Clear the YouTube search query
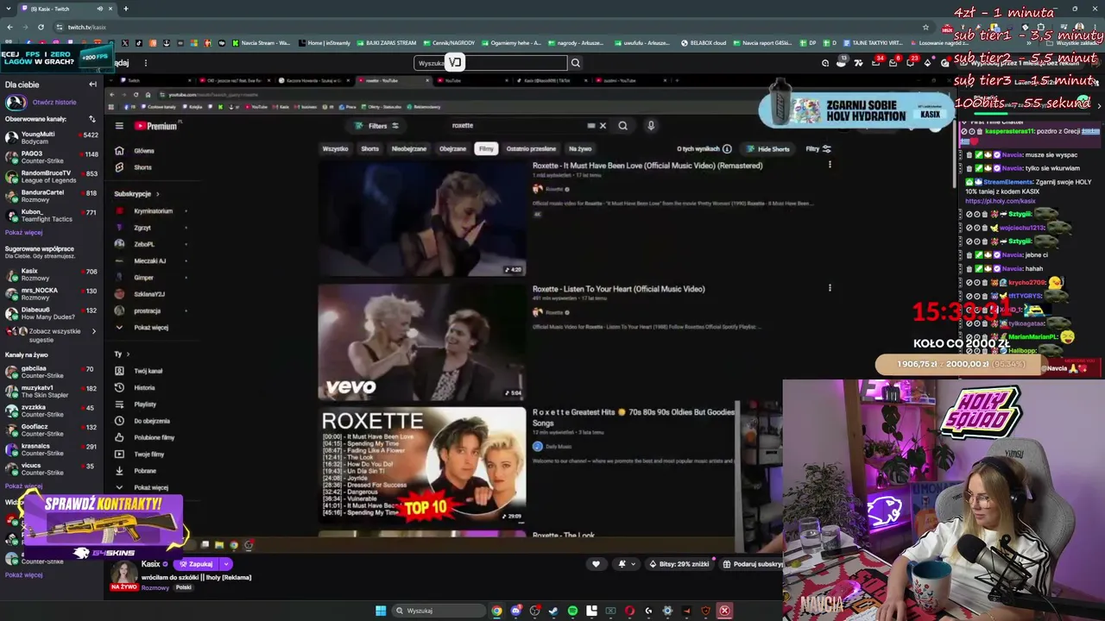1105x621 pixels. pos(603,126)
